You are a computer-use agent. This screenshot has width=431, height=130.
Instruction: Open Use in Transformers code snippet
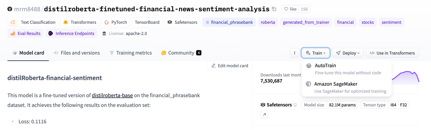tap(392, 53)
